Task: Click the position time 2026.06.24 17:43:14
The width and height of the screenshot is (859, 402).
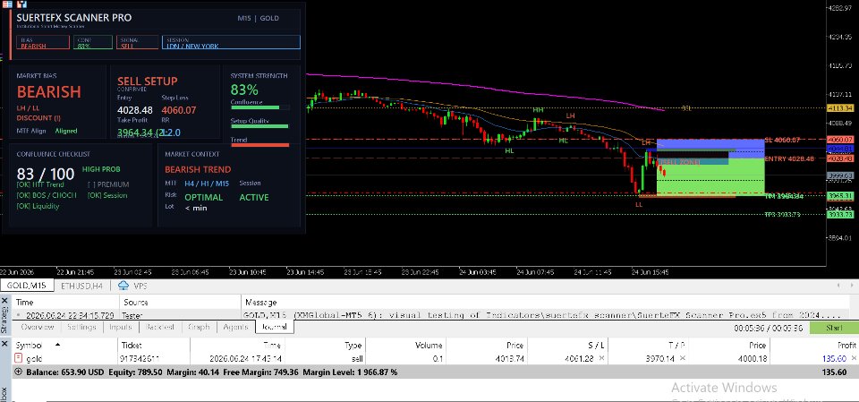Action: (246, 359)
